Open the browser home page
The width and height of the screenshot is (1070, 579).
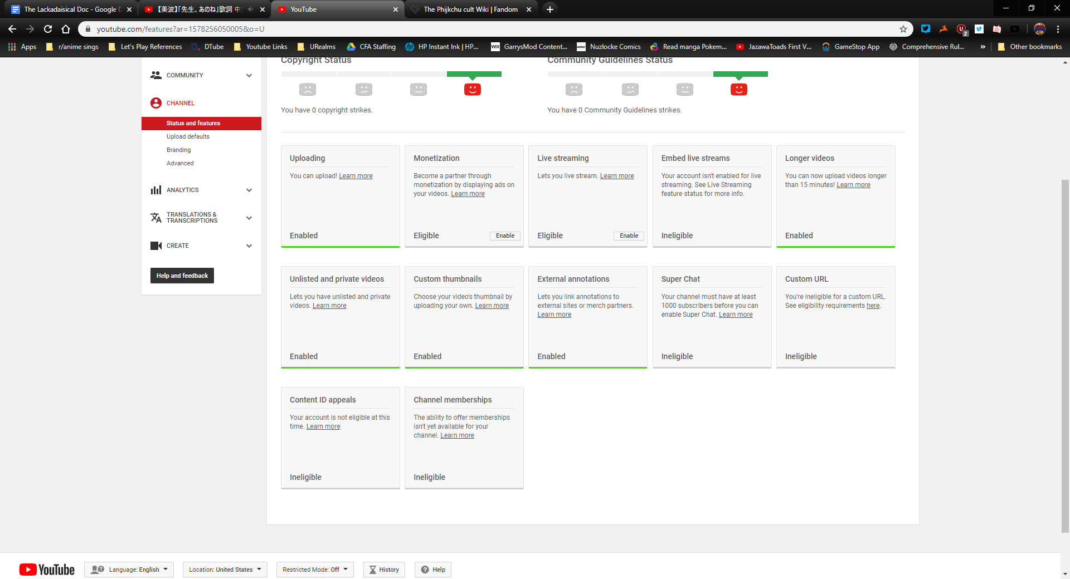coord(66,29)
